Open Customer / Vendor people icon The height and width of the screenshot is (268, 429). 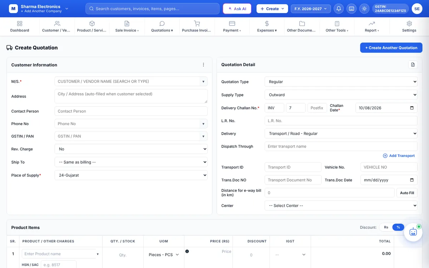click(57, 24)
